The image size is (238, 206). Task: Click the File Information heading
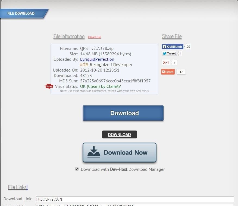[x=69, y=37]
